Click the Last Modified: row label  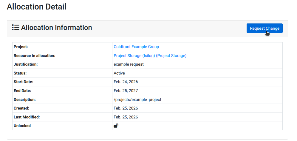click(27, 117)
